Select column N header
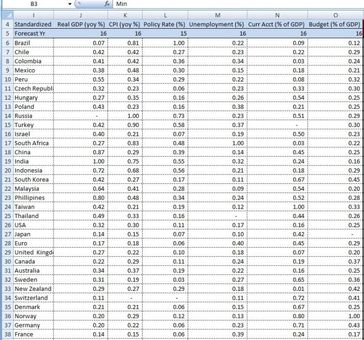Screen dimensions: 364x340 pyautogui.click(x=276, y=15)
